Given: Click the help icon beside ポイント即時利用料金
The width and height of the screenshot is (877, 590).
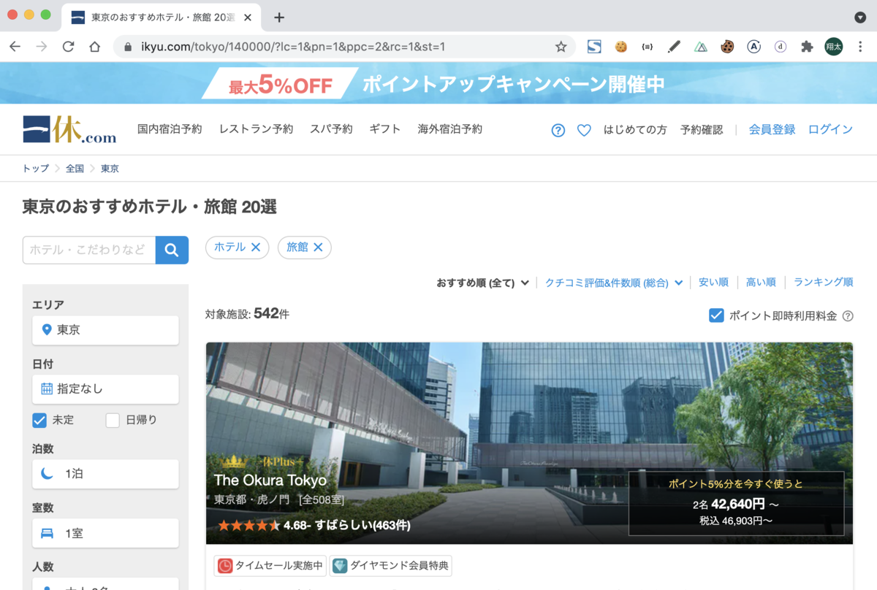Looking at the screenshot, I should click(847, 315).
